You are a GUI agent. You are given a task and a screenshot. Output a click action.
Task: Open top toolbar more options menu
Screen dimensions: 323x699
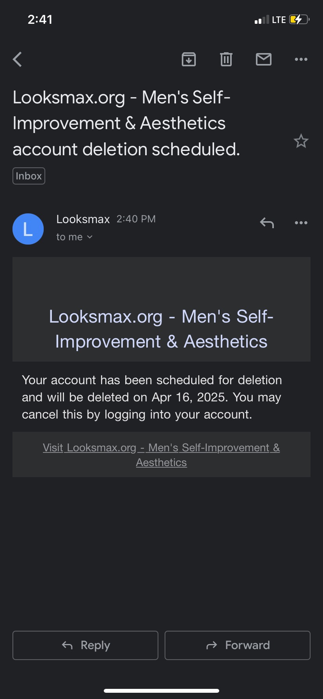pos(301,59)
